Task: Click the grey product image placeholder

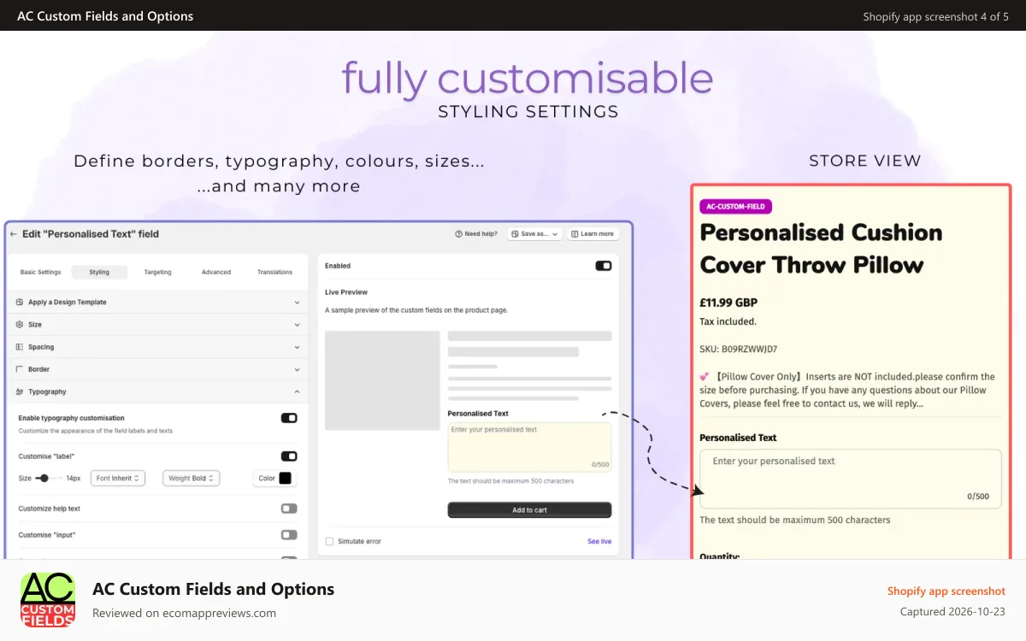Action: [382, 380]
